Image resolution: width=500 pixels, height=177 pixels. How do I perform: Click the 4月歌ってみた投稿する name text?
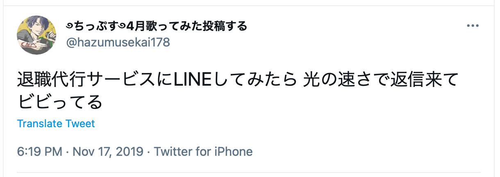[181, 27]
